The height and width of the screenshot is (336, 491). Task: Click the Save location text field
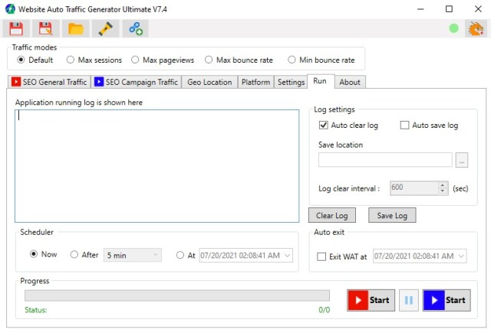[x=385, y=160]
